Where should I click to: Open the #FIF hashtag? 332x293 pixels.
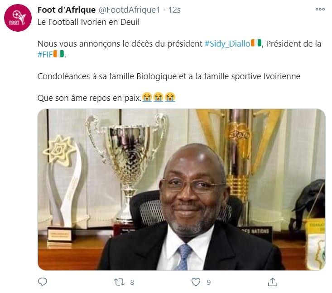pyautogui.click(x=45, y=54)
